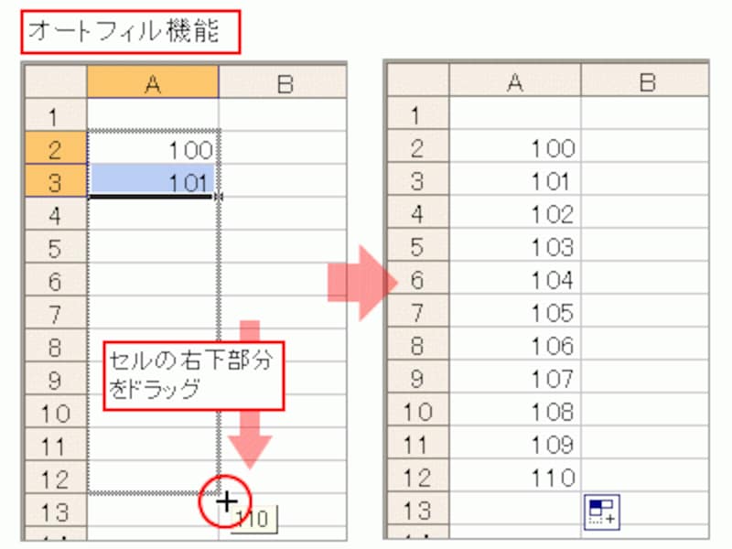Select row 13 header in left sheet
This screenshot has height=549, width=732.
(x=56, y=511)
